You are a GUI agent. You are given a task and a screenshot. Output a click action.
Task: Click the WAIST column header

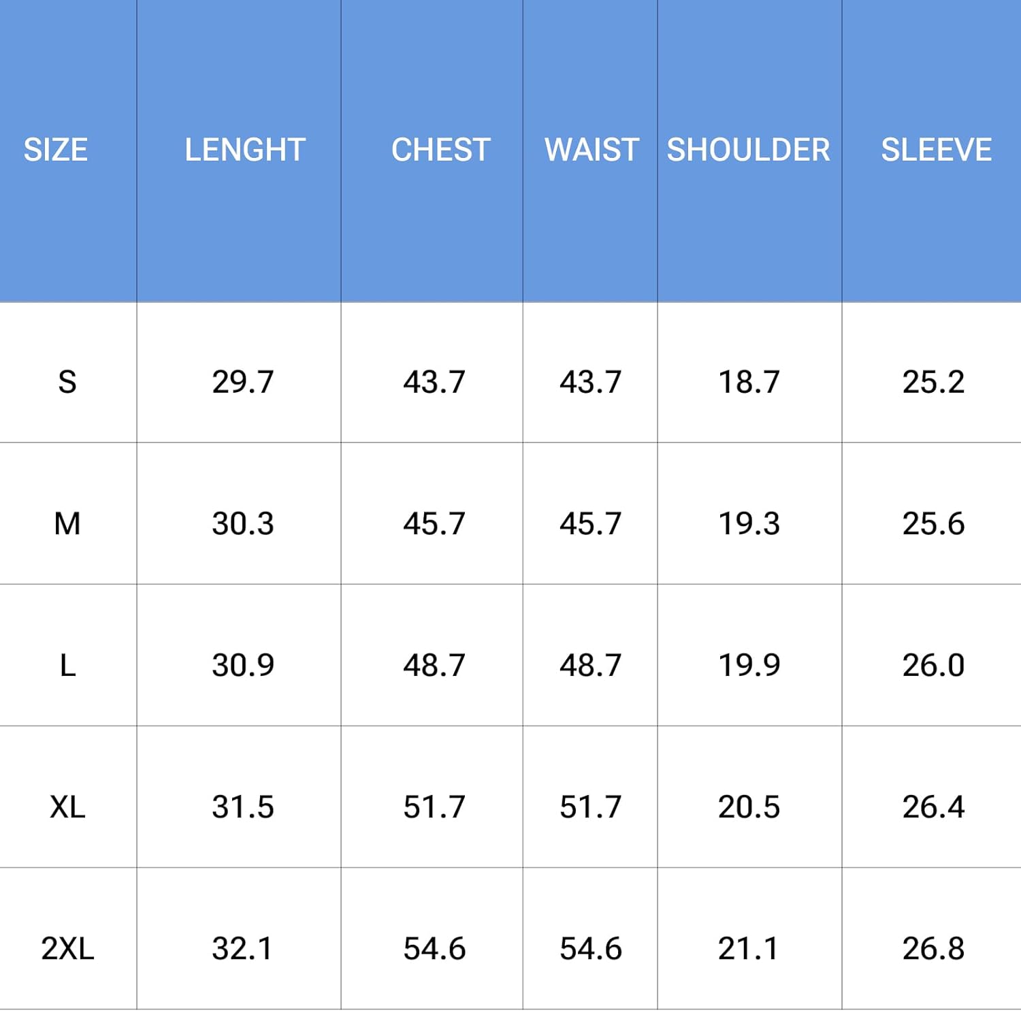coord(591,150)
